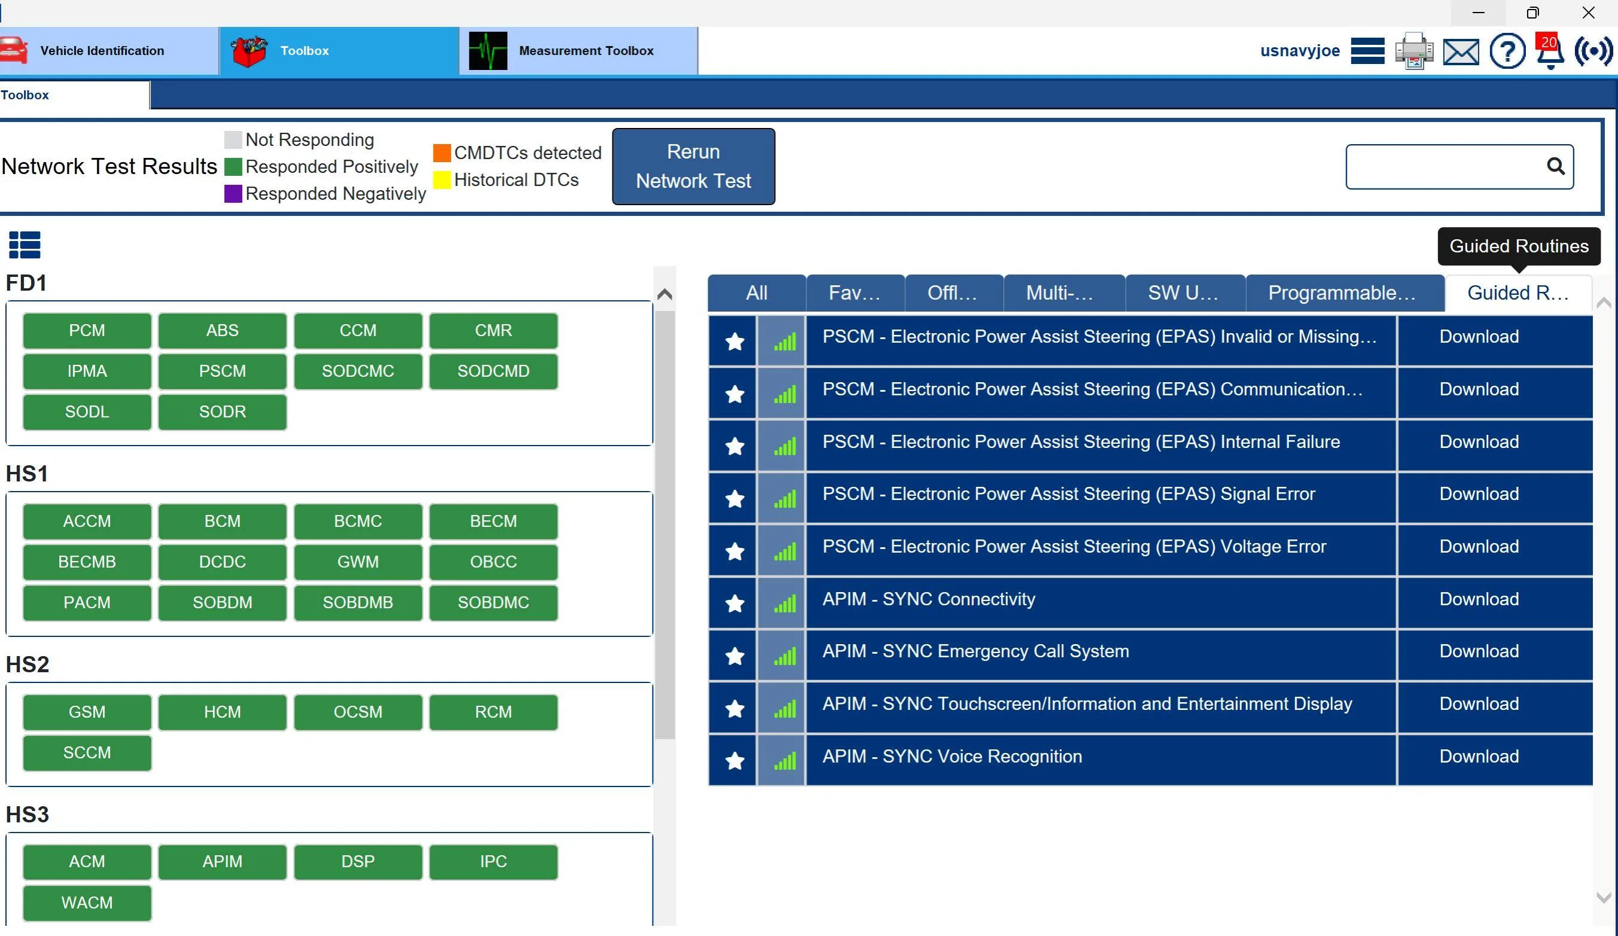Favorite star for SYNC Emergency Call System row
This screenshot has width=1618, height=936.
pos(735,656)
